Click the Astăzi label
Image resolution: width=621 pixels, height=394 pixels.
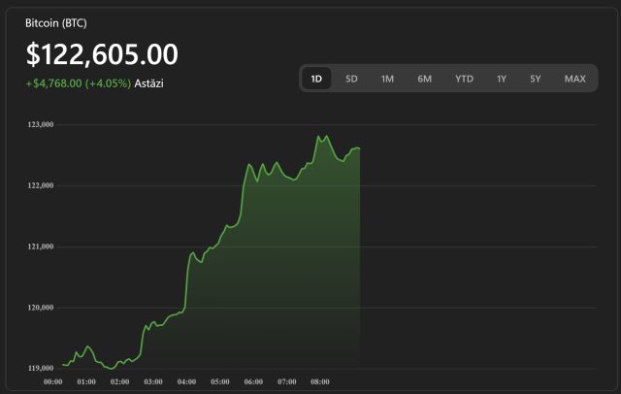tap(149, 83)
